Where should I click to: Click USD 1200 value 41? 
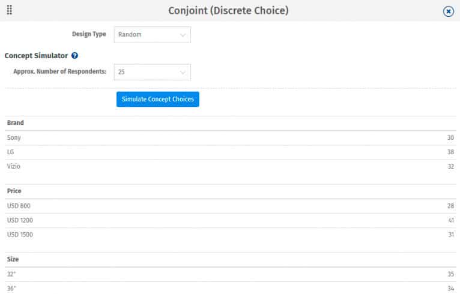pos(451,220)
